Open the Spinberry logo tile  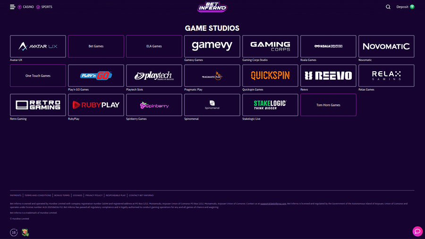pyautogui.click(x=154, y=105)
